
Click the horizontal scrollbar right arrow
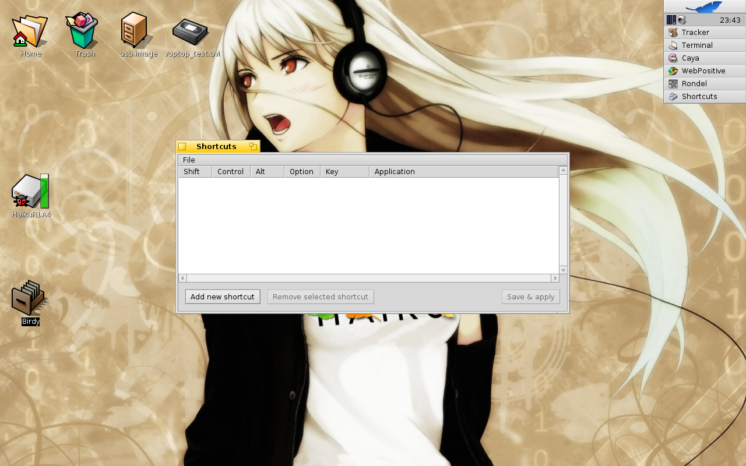(x=555, y=278)
